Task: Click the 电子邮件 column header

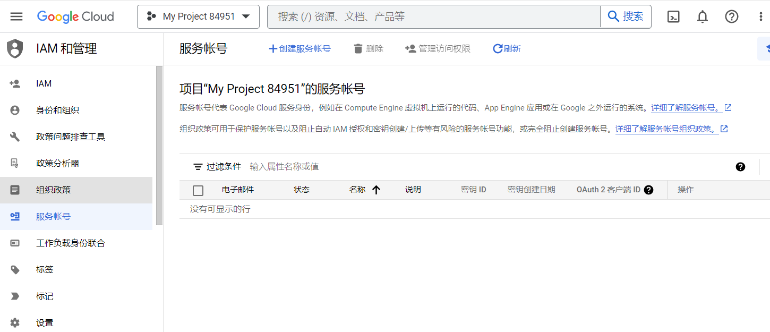Action: point(238,190)
